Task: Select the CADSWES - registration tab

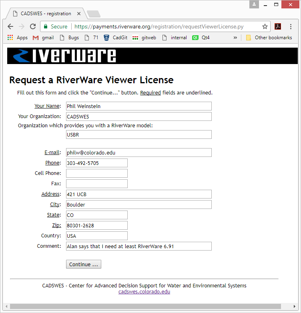Action: click(46, 14)
